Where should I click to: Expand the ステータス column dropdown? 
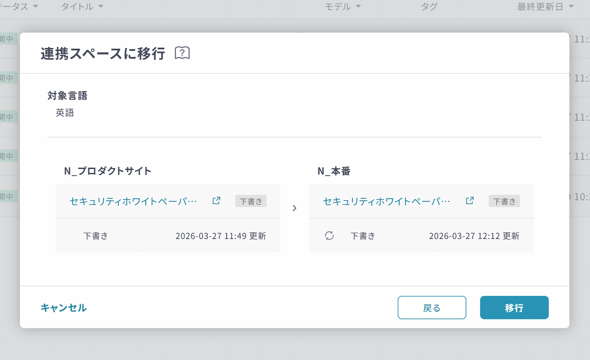(35, 7)
